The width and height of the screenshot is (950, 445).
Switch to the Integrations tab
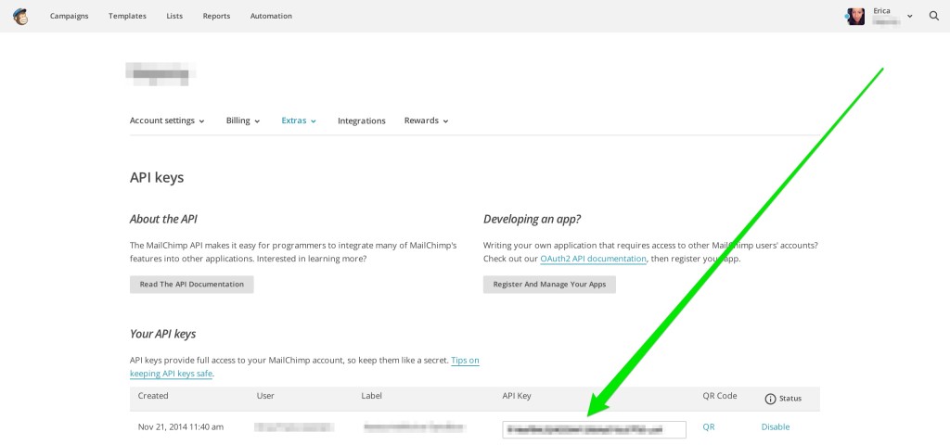pos(362,121)
